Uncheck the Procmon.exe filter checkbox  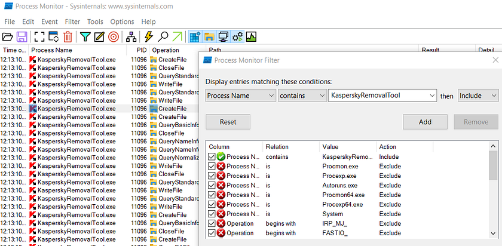[x=212, y=167]
